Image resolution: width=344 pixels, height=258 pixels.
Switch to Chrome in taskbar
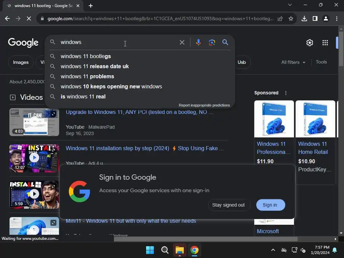(x=195, y=250)
